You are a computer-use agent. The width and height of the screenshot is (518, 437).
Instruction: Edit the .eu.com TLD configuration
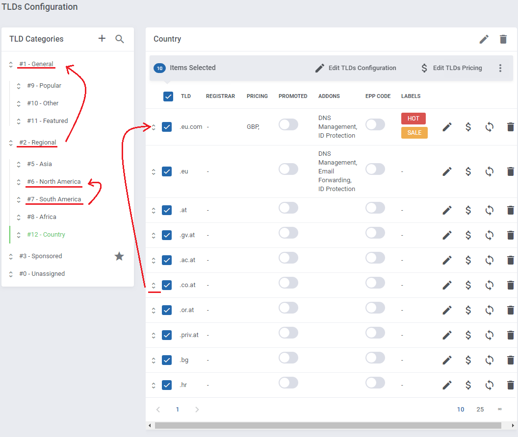point(447,127)
